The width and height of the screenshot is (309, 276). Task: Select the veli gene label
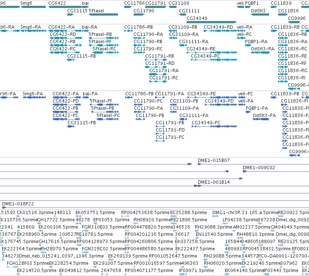click(240, 3)
